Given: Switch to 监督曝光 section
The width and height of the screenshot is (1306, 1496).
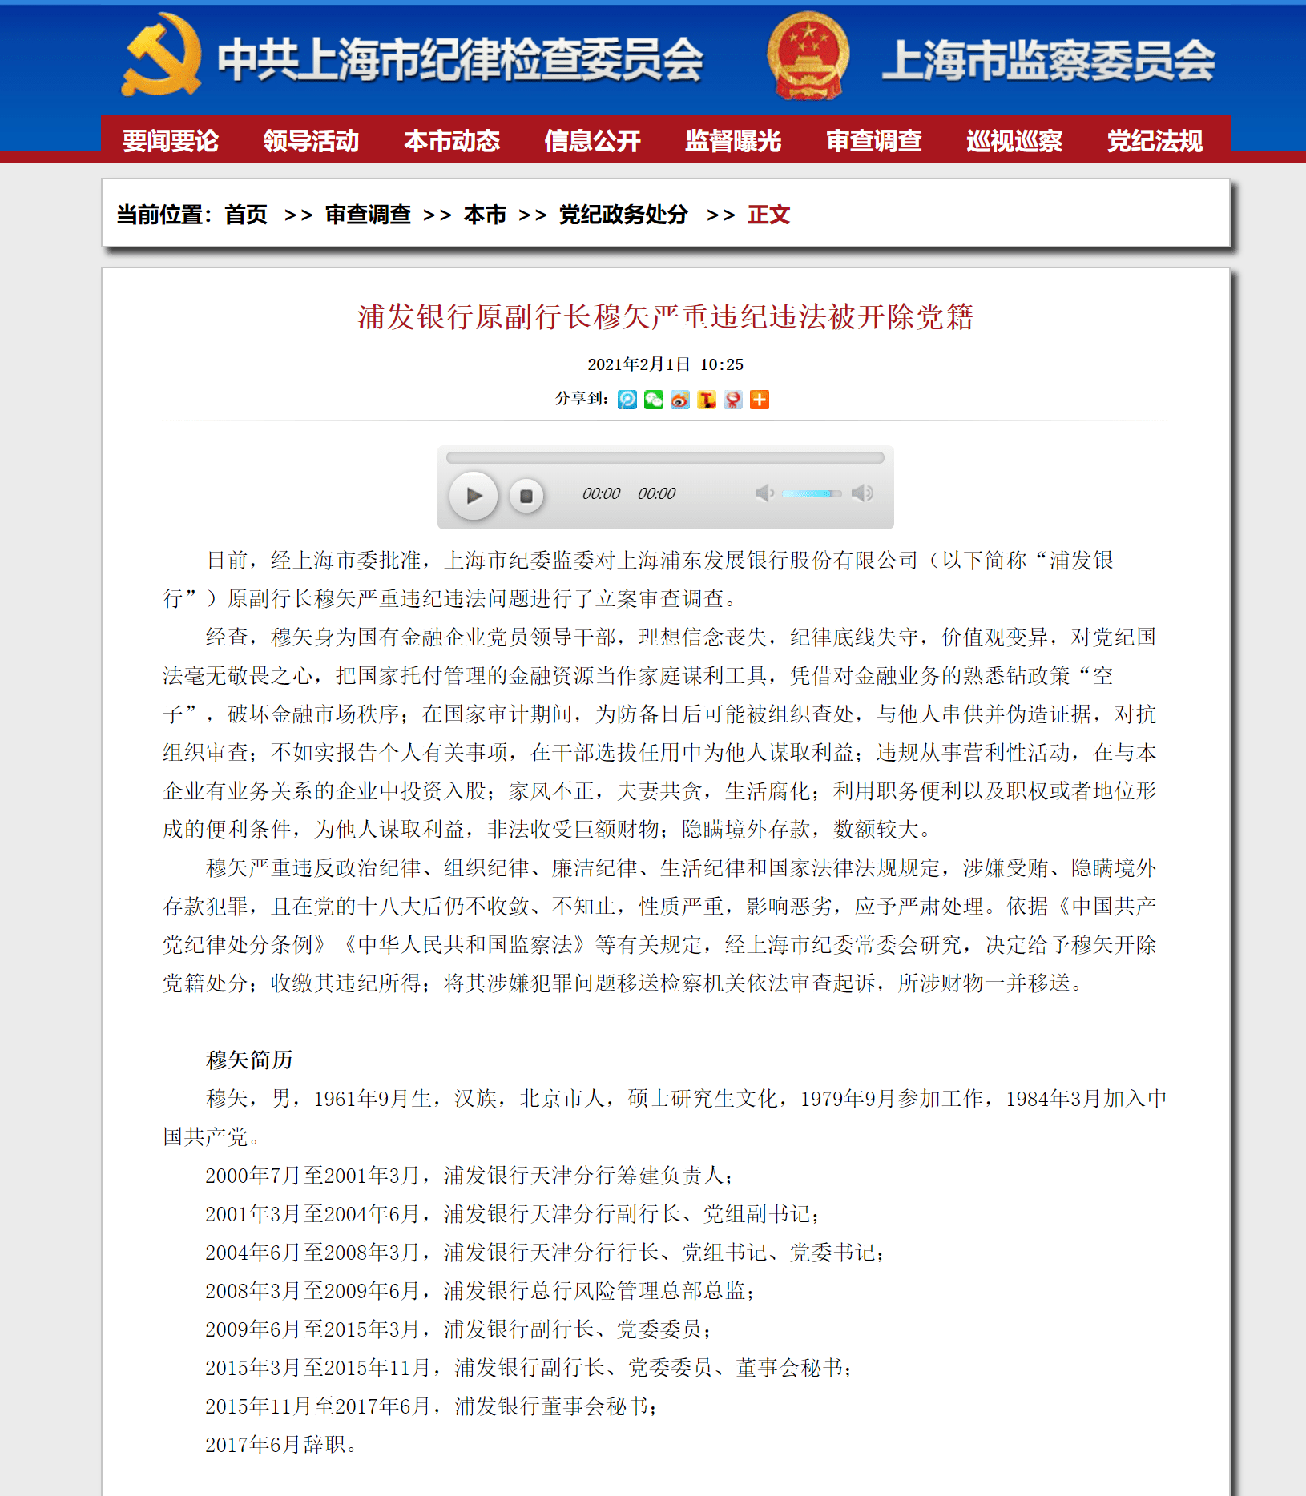Looking at the screenshot, I should pos(732,140).
